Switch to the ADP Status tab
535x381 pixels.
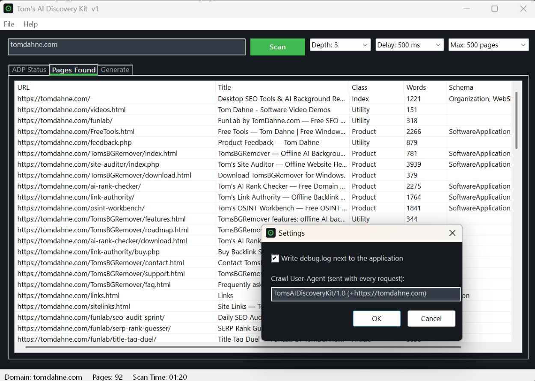click(x=29, y=70)
